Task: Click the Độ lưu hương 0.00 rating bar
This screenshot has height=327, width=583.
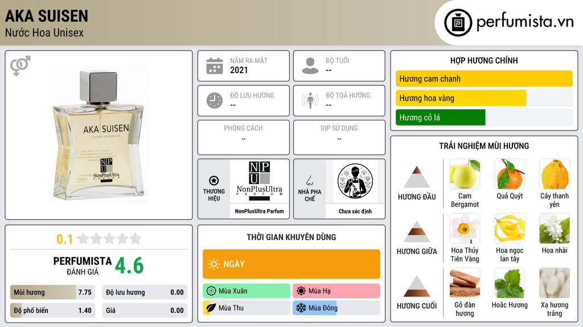Action: (x=145, y=292)
